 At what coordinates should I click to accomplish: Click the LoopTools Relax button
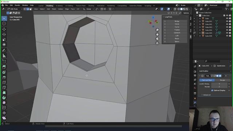click(177, 39)
